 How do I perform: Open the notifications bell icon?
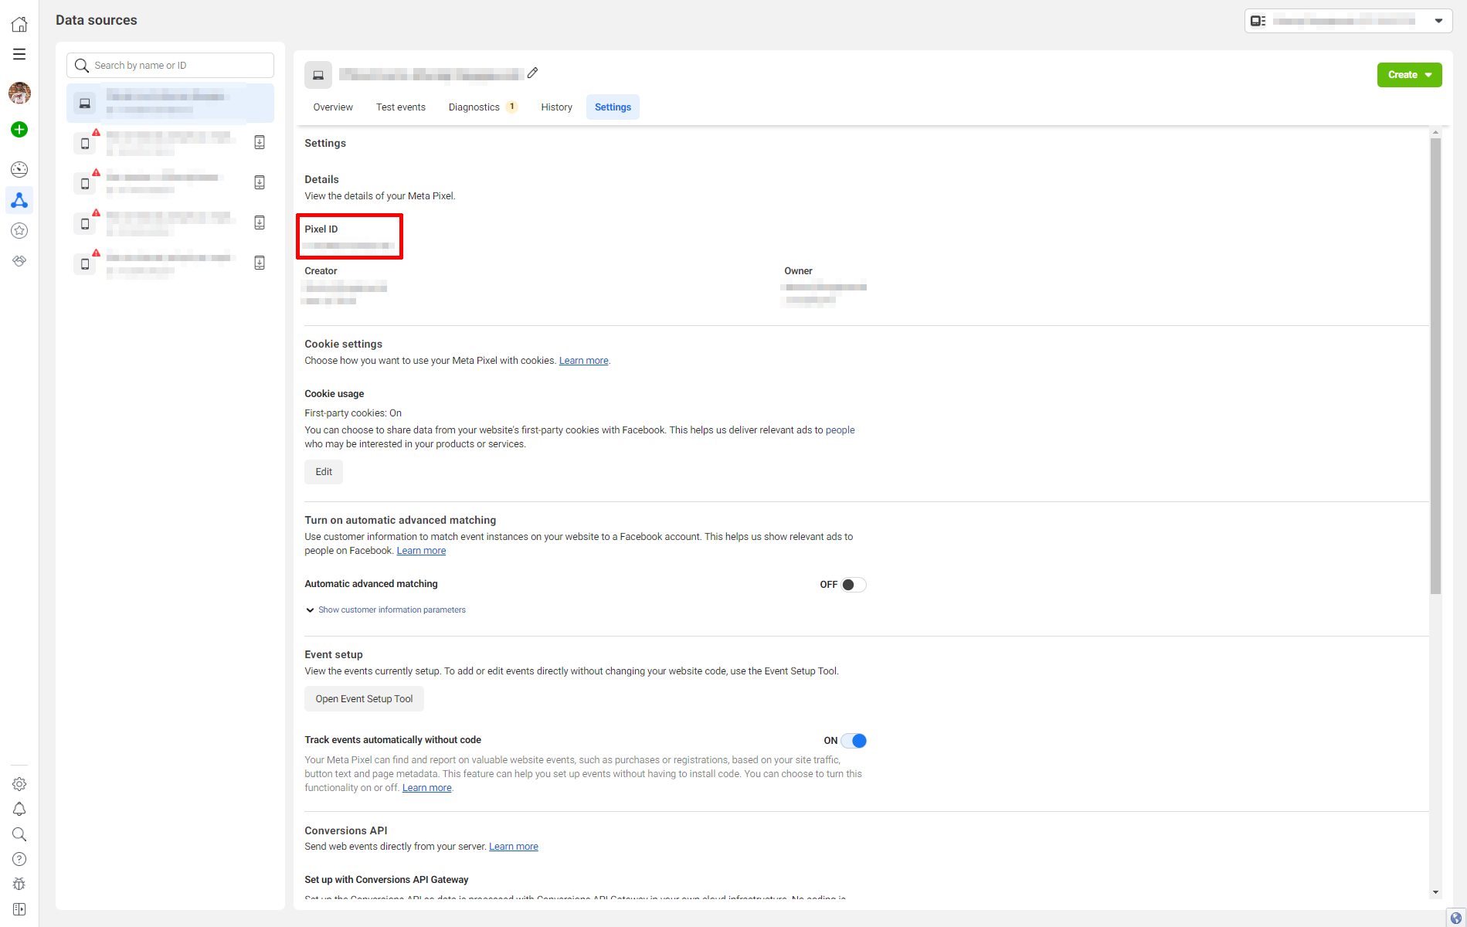coord(19,809)
